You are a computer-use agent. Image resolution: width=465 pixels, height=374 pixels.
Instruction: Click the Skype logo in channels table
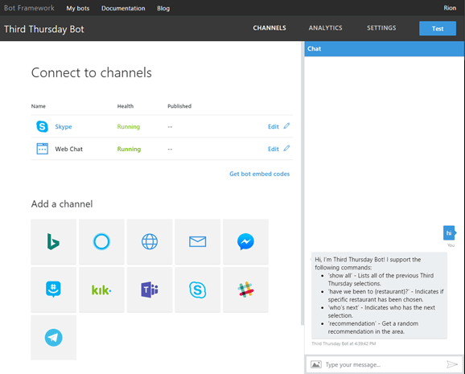click(42, 126)
